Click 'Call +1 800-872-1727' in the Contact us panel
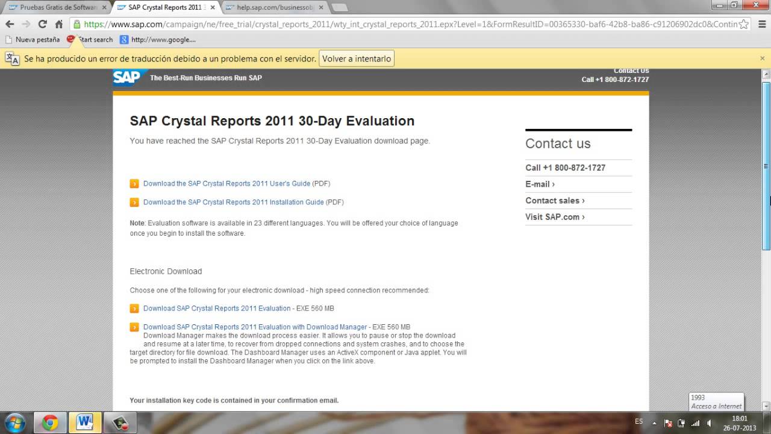 click(x=565, y=168)
